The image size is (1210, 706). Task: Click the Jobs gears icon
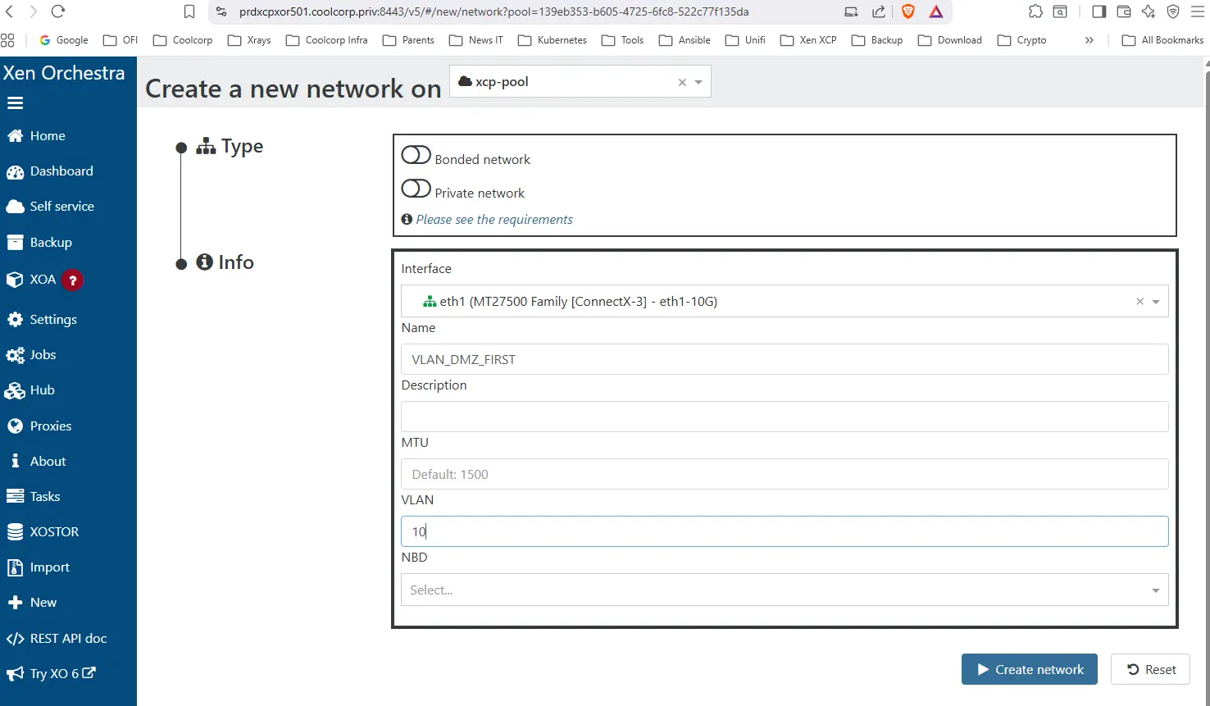[15, 355]
